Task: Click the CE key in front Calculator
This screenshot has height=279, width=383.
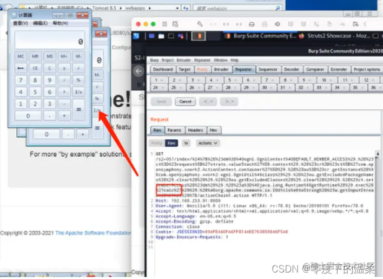Action: point(35,68)
